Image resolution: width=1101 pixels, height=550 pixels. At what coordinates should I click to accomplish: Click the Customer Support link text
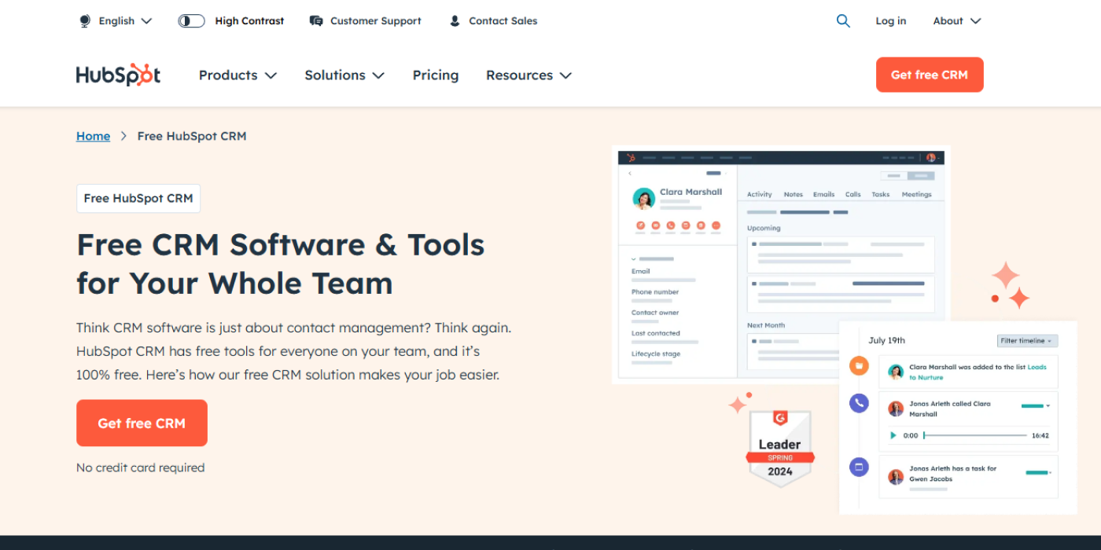tap(376, 21)
